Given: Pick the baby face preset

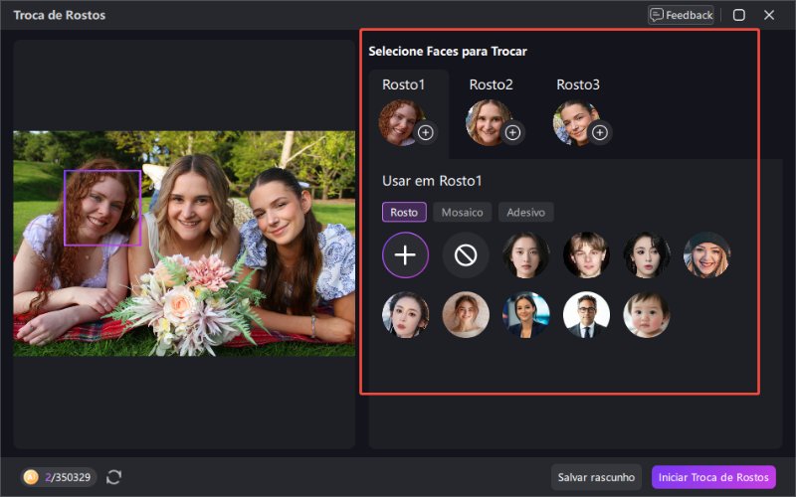Looking at the screenshot, I should 647,314.
